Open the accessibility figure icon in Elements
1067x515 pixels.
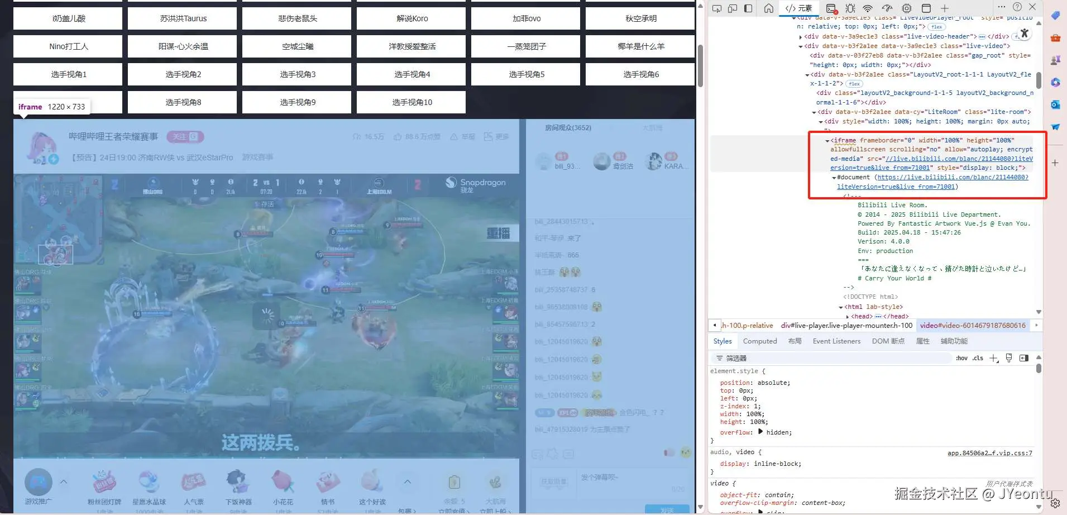click(1024, 34)
